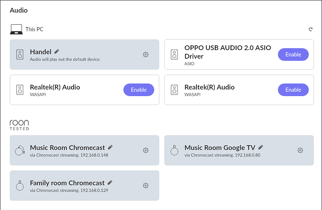Click the Handel speaker icon
Viewport: 322px width, 210px height.
coord(20,55)
